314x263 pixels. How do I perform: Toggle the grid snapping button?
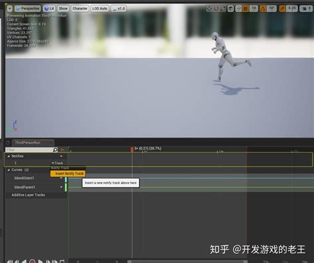coord(245,9)
